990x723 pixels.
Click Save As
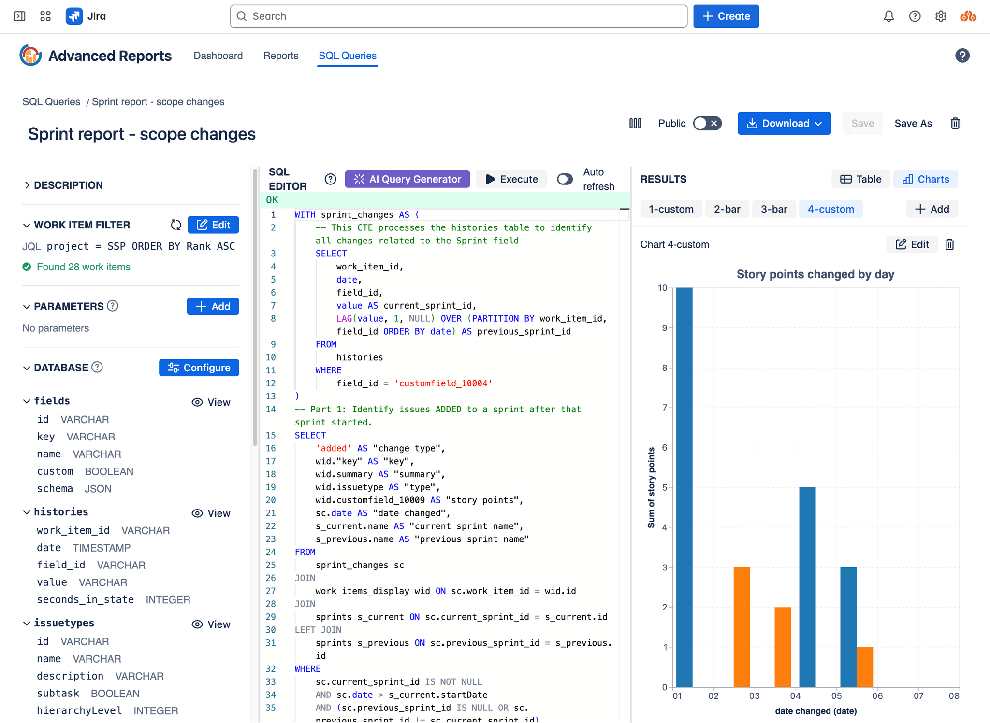[x=913, y=124]
